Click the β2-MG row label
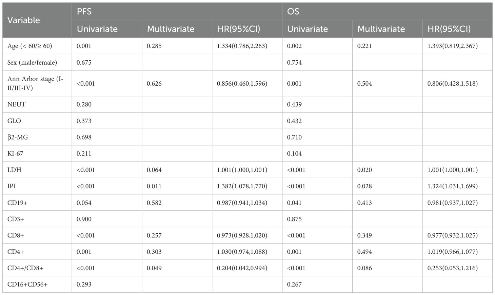Screen dimensions: 495x295 (16, 137)
